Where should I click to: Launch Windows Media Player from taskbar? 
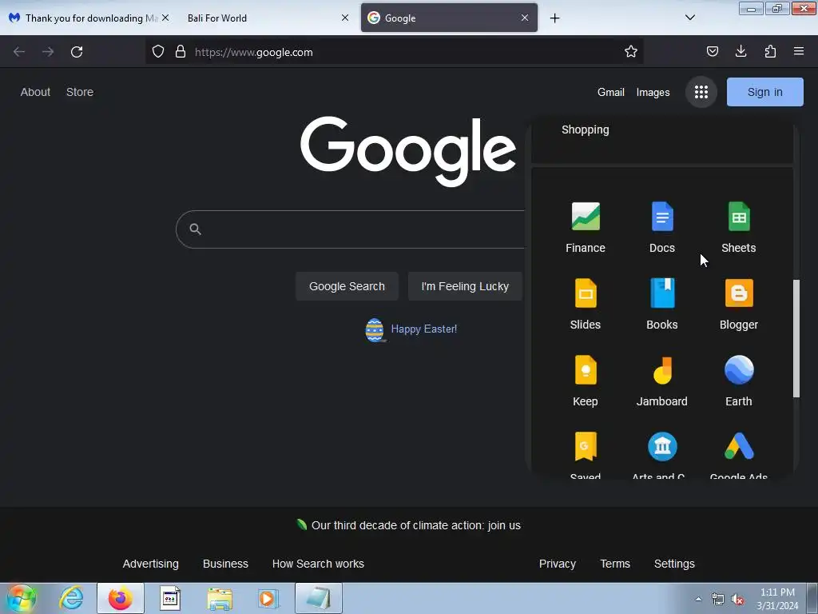click(x=268, y=598)
